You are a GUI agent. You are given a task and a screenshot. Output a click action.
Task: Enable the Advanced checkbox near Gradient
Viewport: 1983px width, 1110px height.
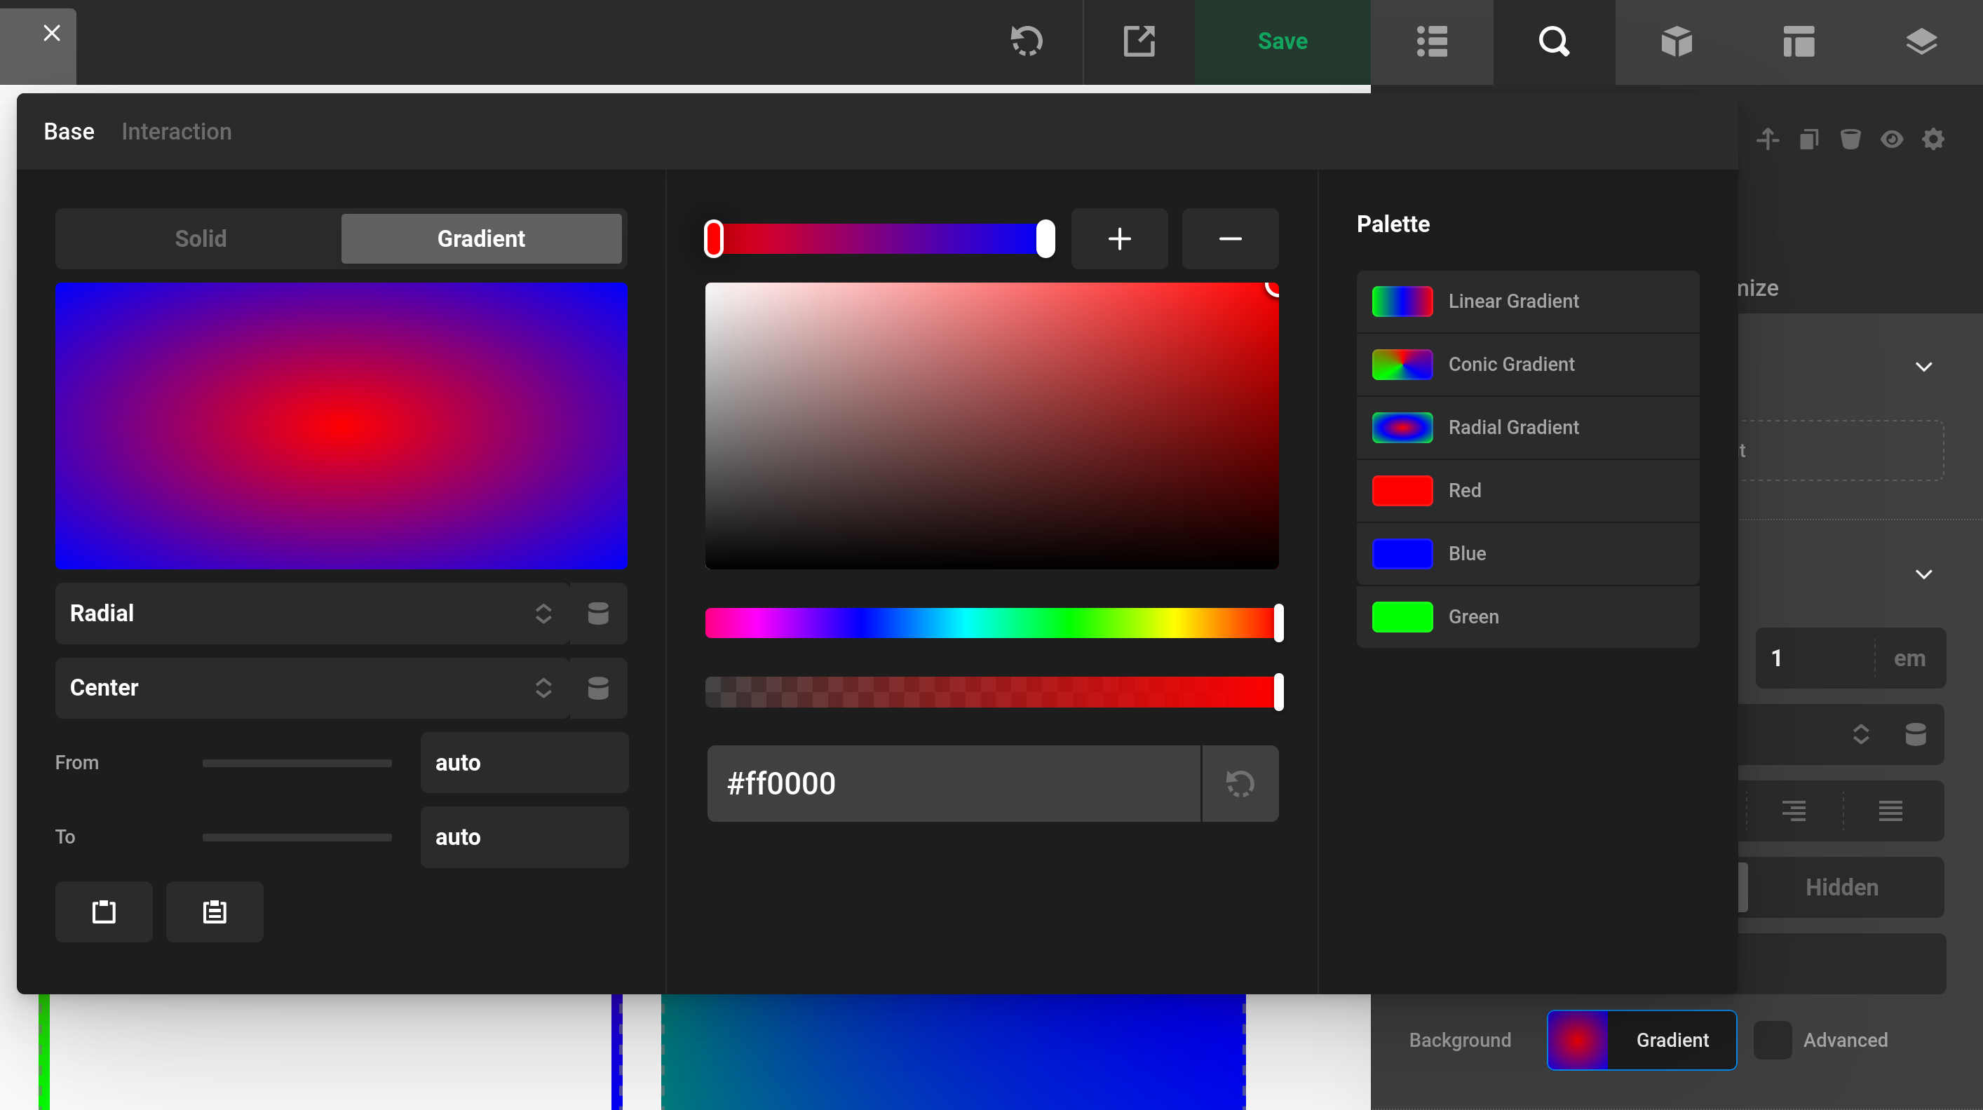(x=1773, y=1040)
